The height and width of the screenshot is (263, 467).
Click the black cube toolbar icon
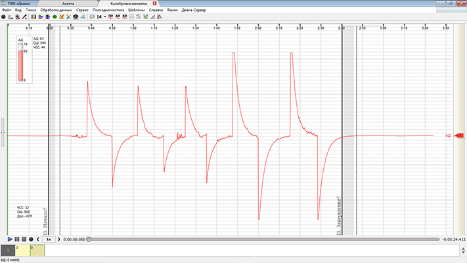(x=76, y=17)
